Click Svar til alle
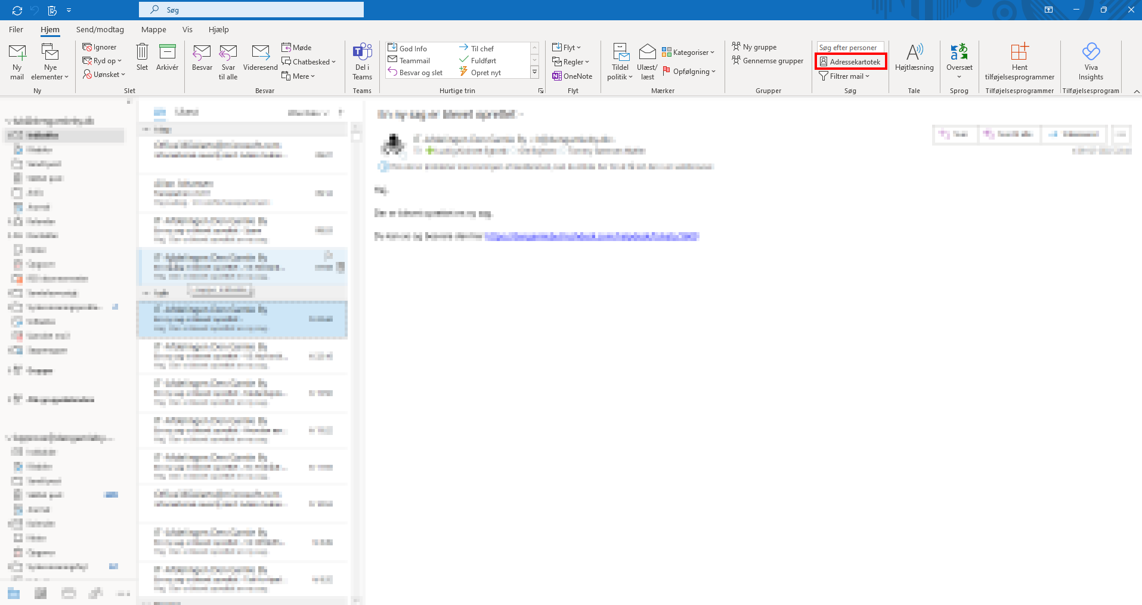The width and height of the screenshot is (1142, 605). coord(228,61)
